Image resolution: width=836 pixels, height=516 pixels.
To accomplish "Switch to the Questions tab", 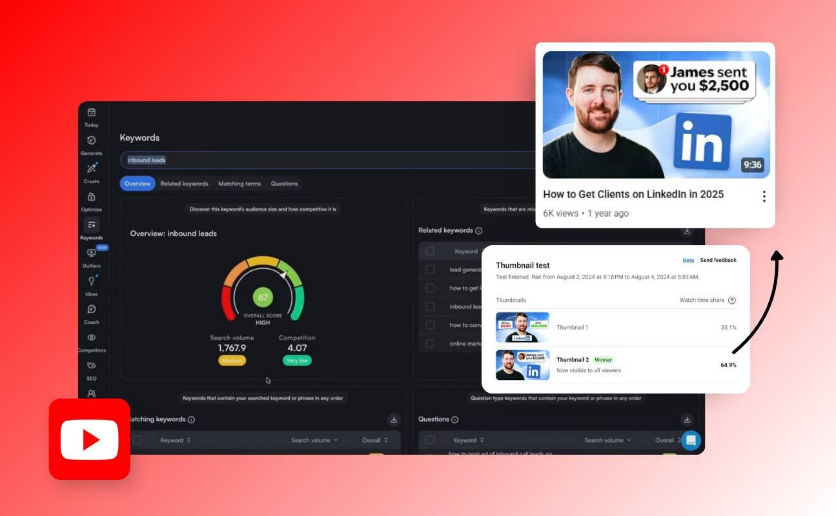I will tap(284, 184).
